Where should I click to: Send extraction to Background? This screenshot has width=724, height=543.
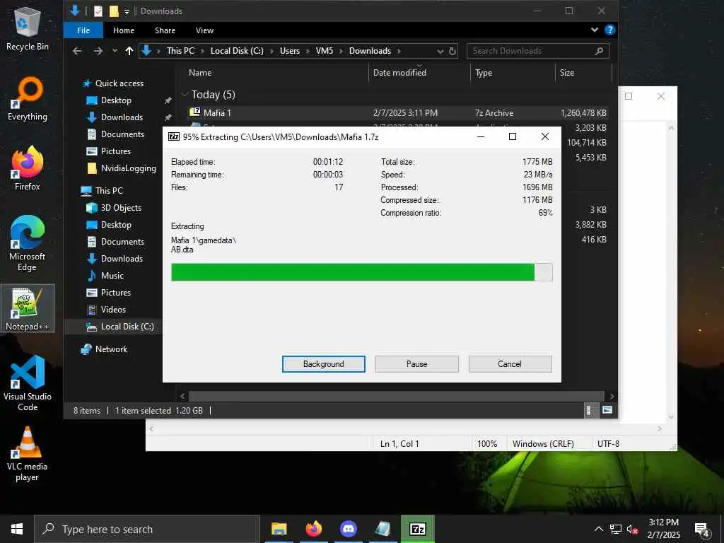tap(324, 364)
